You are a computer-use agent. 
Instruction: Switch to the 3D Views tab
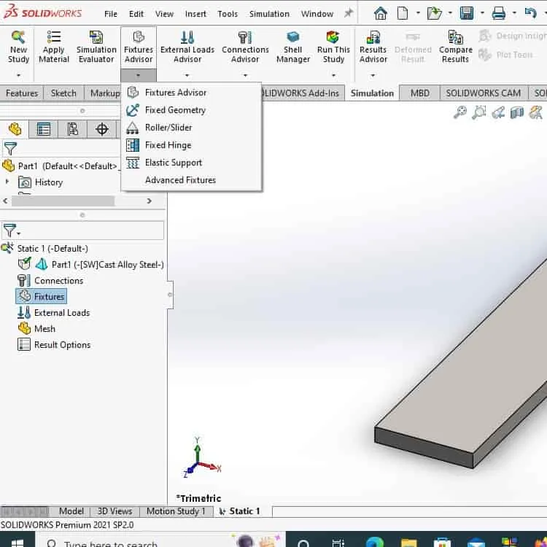[115, 511]
